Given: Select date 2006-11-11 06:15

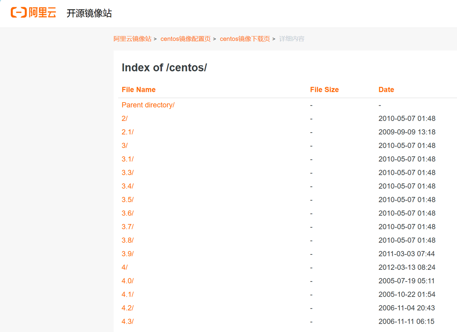Looking at the screenshot, I should (407, 322).
